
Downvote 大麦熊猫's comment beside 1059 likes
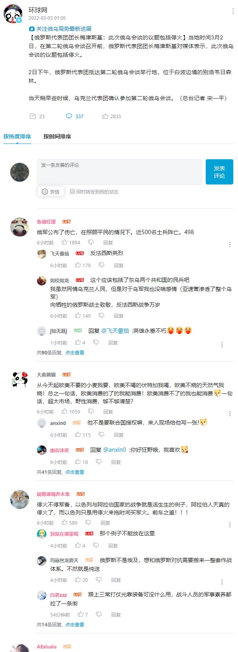click(91, 411)
